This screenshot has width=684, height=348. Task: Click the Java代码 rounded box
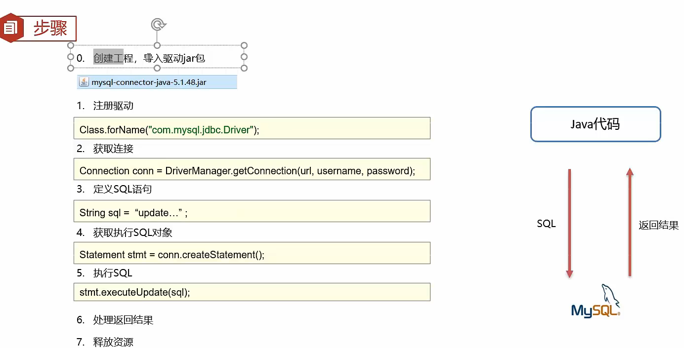(595, 124)
